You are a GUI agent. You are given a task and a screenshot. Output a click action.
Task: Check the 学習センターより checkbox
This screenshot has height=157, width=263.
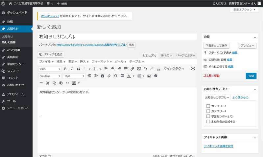click(x=208, y=116)
